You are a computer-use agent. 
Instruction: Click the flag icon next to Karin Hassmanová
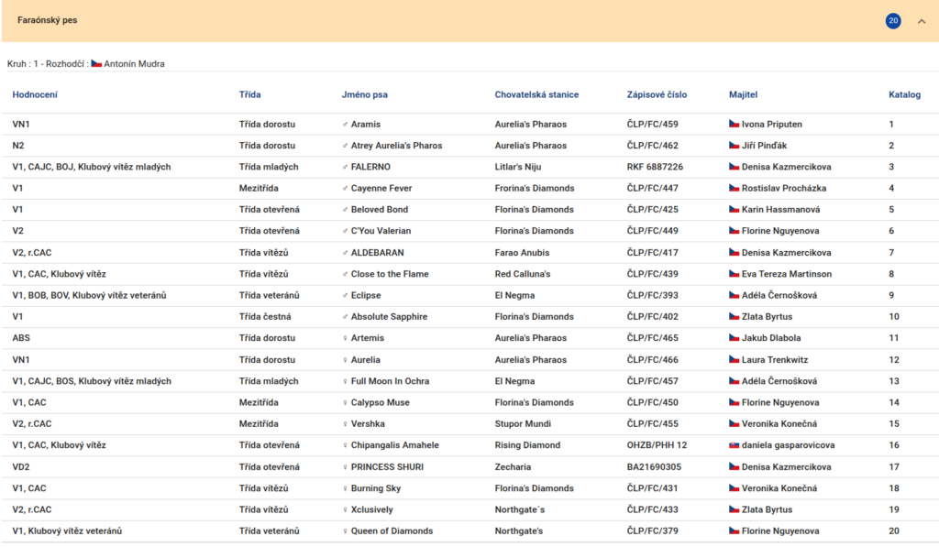[735, 210]
